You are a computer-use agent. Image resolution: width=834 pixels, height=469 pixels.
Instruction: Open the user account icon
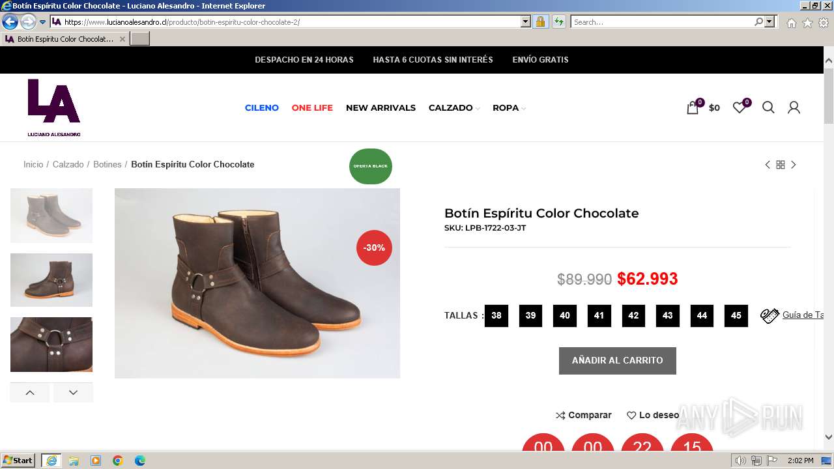[794, 107]
